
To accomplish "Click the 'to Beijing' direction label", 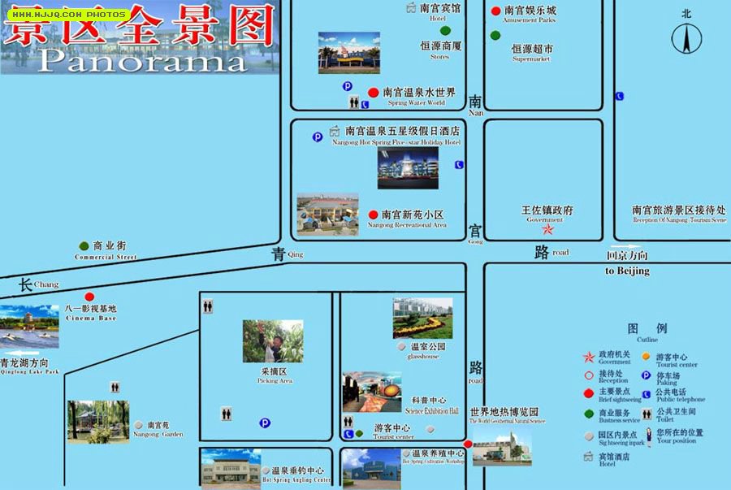I will pyautogui.click(x=627, y=271).
